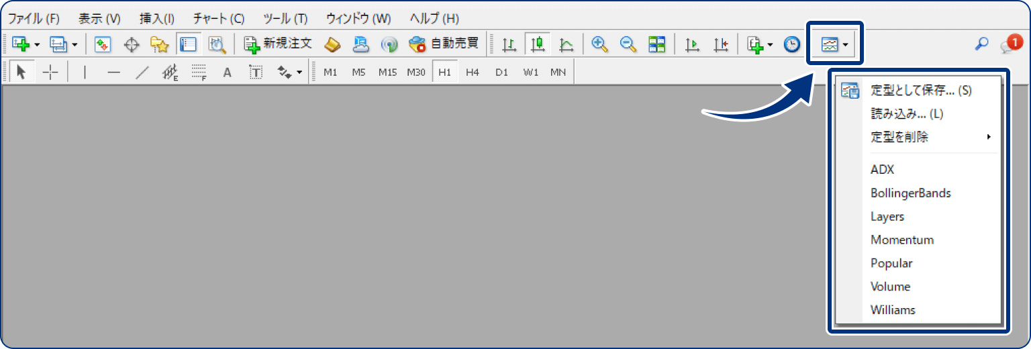This screenshot has height=349, width=1031.
Task: Click the zoom in magnifier icon
Action: 599,44
